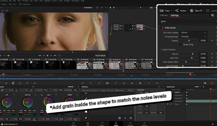This screenshot has height=126, width=217.
Task: Collapse the Grain Params section
Action: pyautogui.click(x=161, y=49)
